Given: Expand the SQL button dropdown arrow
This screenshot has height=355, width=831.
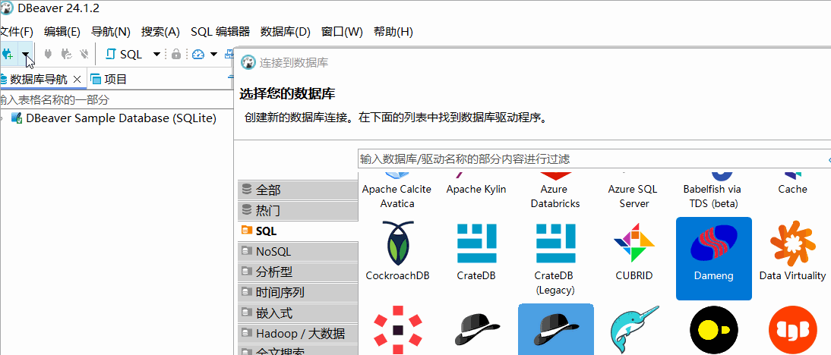Looking at the screenshot, I should tap(157, 54).
